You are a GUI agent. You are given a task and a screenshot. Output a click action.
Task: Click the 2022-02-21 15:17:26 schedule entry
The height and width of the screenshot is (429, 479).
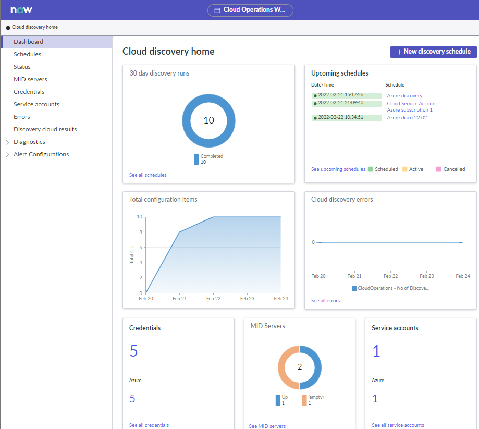[347, 95]
